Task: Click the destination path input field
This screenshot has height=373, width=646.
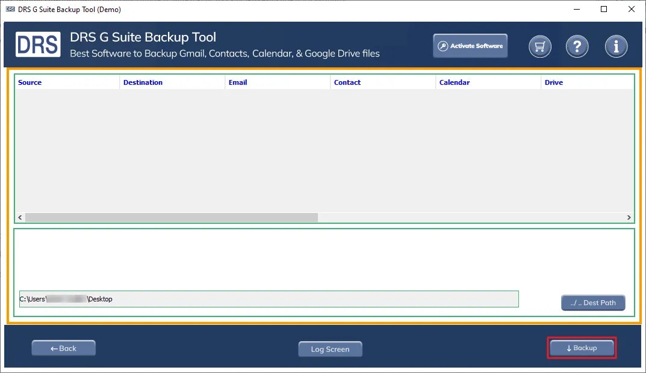Action: click(269, 299)
